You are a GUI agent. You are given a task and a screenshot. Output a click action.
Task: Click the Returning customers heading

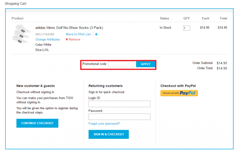coord(105,86)
